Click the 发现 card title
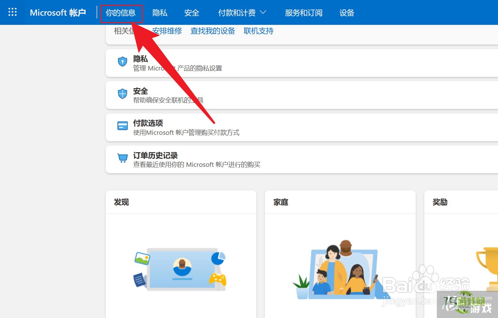This screenshot has width=498, height=318. [121, 202]
